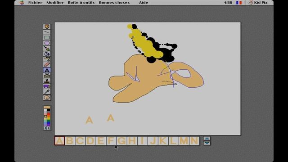Select the Electric Mixer tool

(x=47, y=59)
